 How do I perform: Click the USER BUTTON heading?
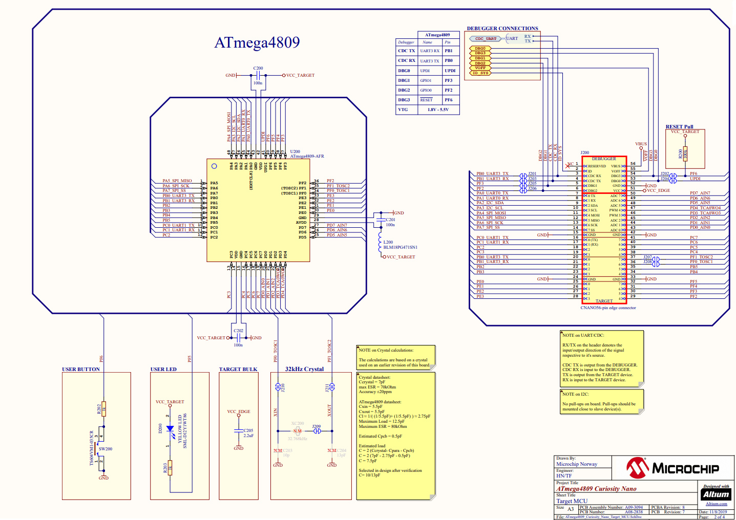click(x=81, y=369)
